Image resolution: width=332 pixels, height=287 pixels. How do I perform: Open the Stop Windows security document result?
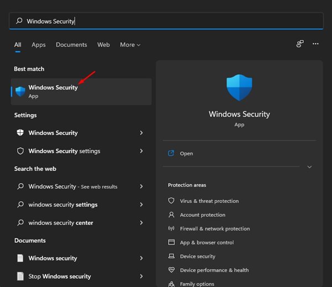60,276
